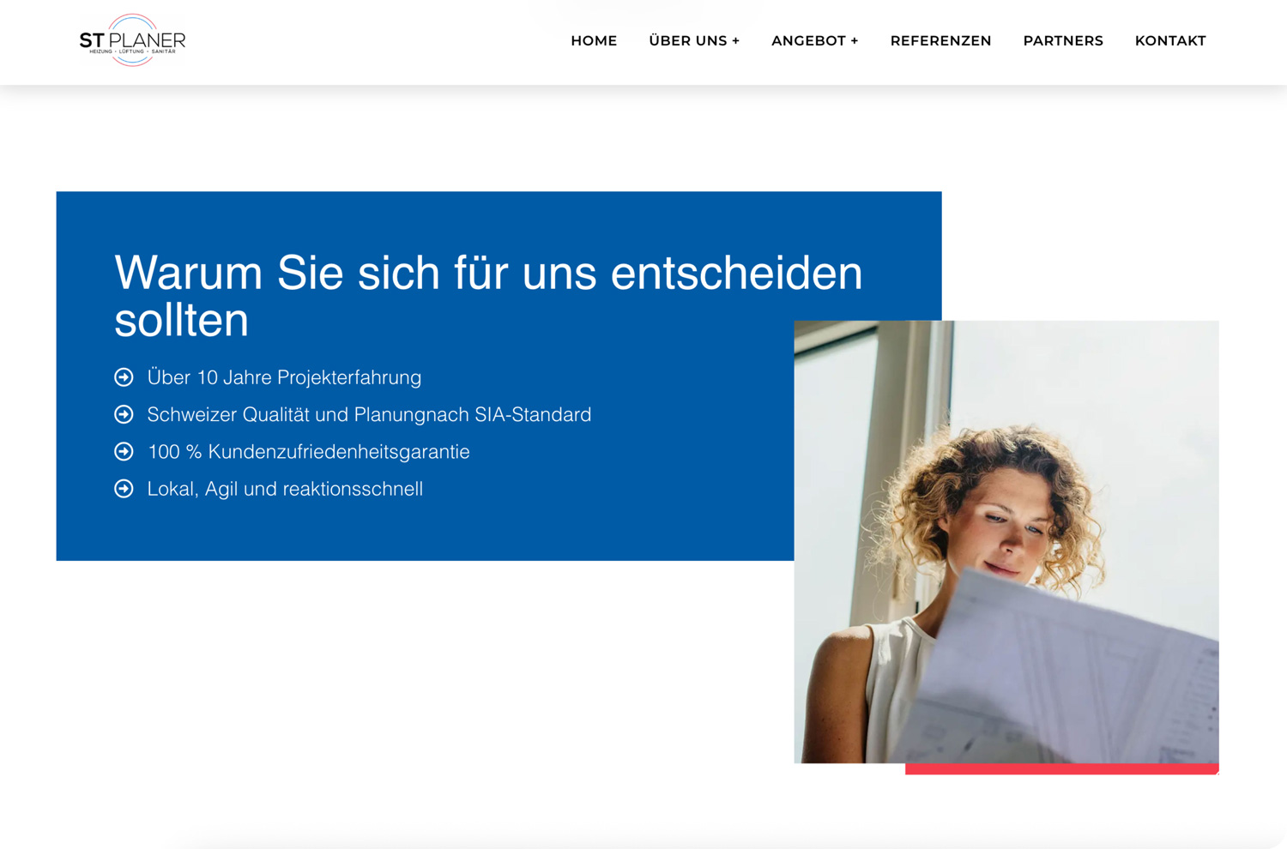Click the Lokal, Agil und reaktionsschnell text
The width and height of the screenshot is (1287, 849).
pos(285,489)
